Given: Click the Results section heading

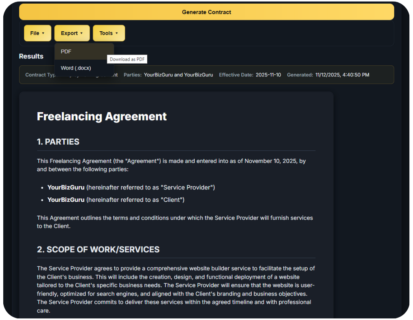Looking at the screenshot, I should pos(31,56).
